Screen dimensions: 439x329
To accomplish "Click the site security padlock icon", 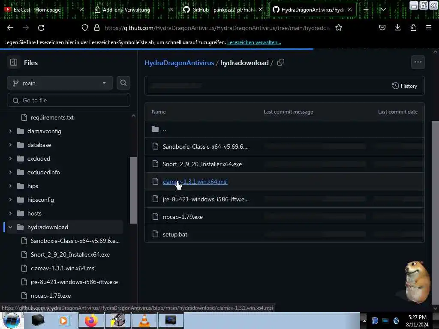I will 97,27.
